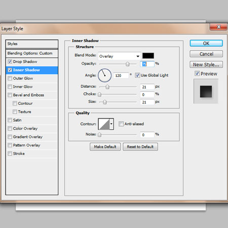Turn on Anti-aliased option

pyautogui.click(x=121, y=124)
